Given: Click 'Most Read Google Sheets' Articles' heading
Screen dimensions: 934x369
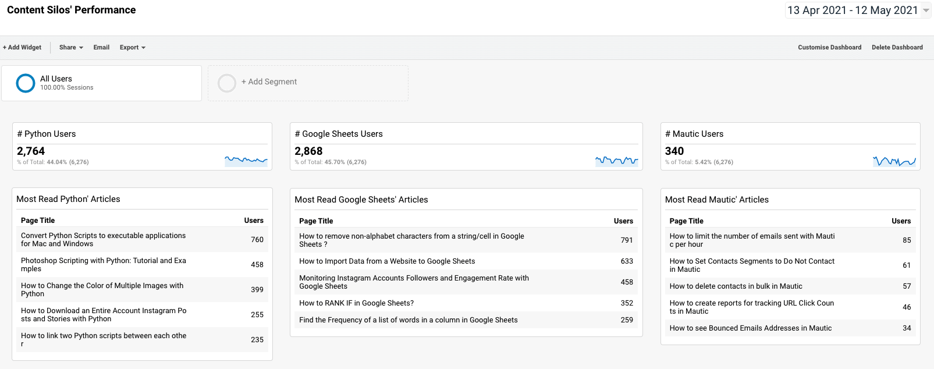Looking at the screenshot, I should (361, 200).
